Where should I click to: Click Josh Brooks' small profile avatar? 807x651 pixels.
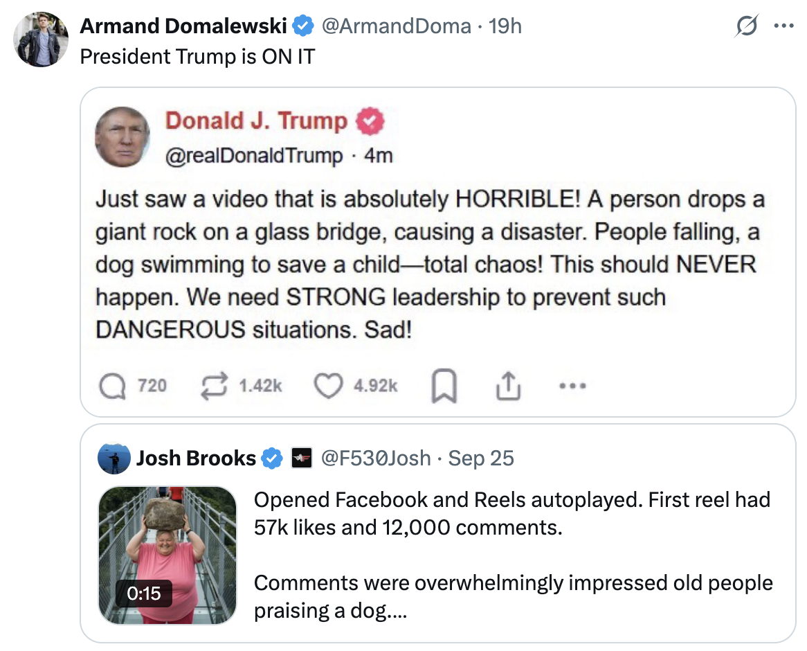[x=114, y=458]
